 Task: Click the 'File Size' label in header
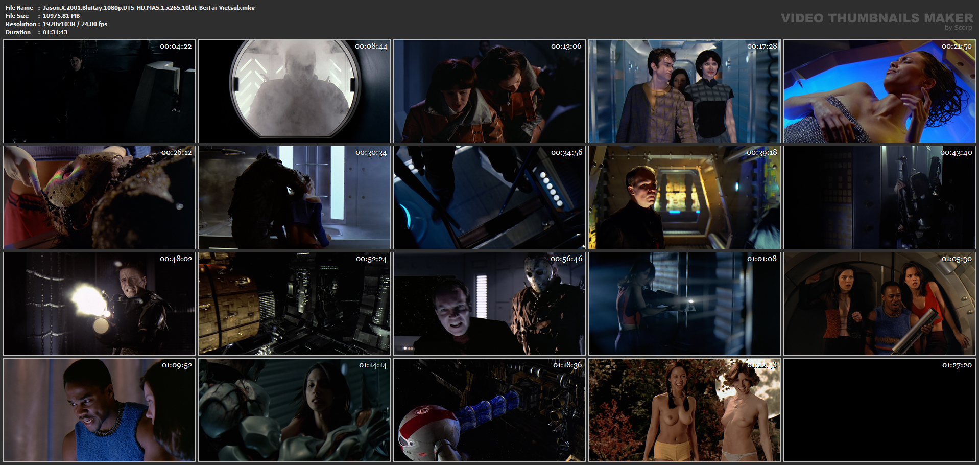pyautogui.click(x=17, y=16)
